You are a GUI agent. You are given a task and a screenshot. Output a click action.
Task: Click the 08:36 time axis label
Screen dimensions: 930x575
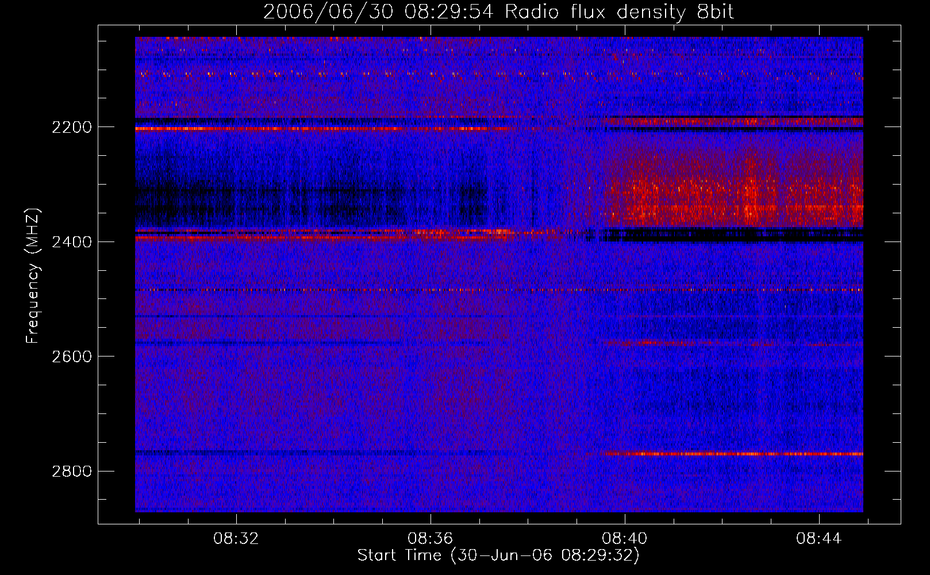click(431, 539)
